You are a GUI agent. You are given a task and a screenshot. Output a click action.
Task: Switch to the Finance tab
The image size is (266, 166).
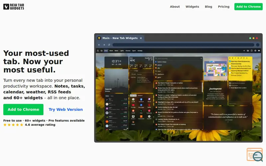click(128, 51)
